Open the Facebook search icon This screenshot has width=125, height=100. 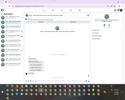tap(5, 10)
